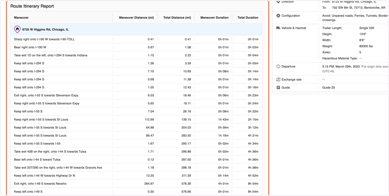The image size is (389, 196).
Task: Click the Axles value 5
Action: coord(360,52)
